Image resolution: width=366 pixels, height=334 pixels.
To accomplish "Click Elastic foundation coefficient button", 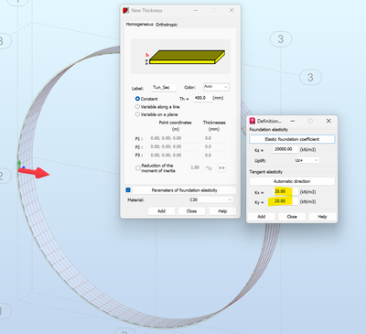I will [292, 139].
